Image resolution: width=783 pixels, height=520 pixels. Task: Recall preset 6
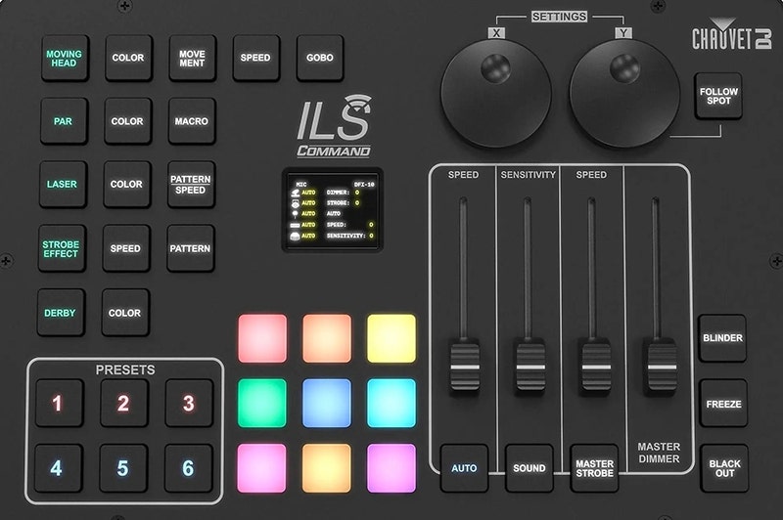click(x=189, y=468)
